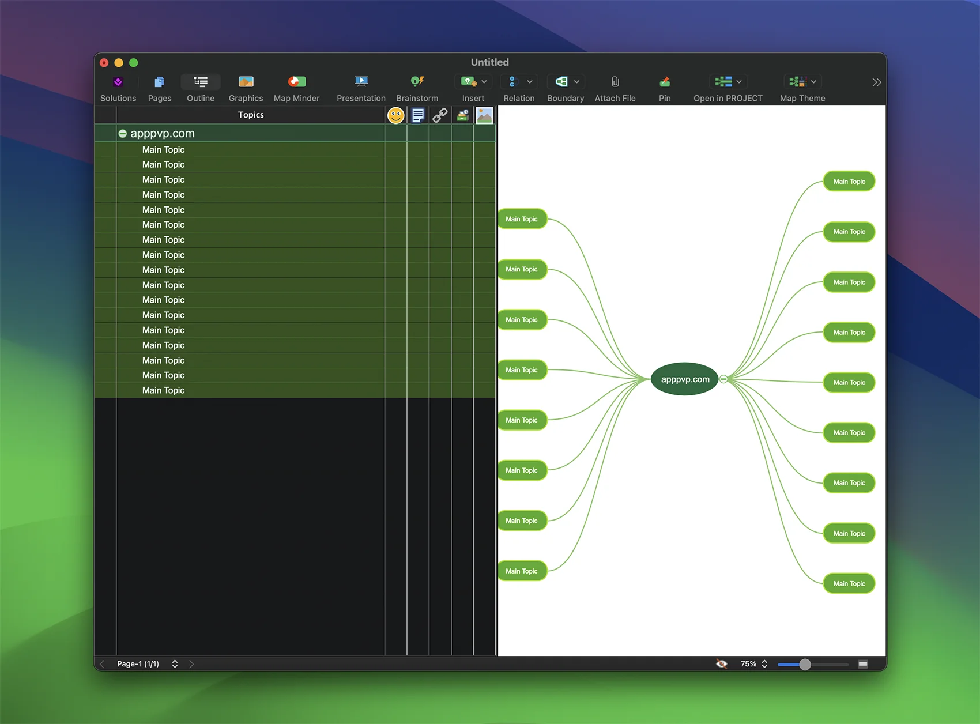Click the notes column icon

[x=418, y=115]
